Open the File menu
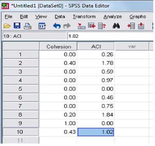Viewport: 155px width, 146px height. (x=8, y=17)
